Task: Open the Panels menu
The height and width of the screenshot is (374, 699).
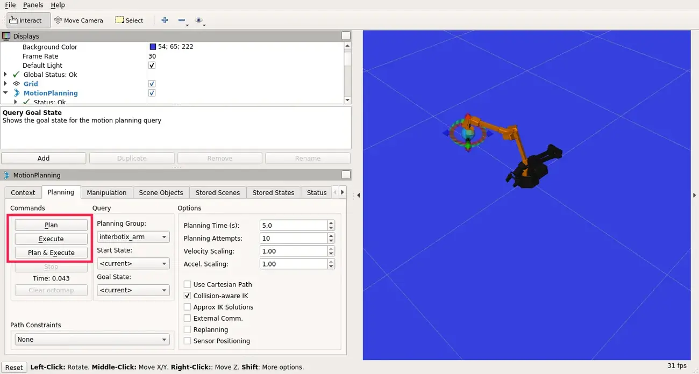Action: [x=33, y=5]
